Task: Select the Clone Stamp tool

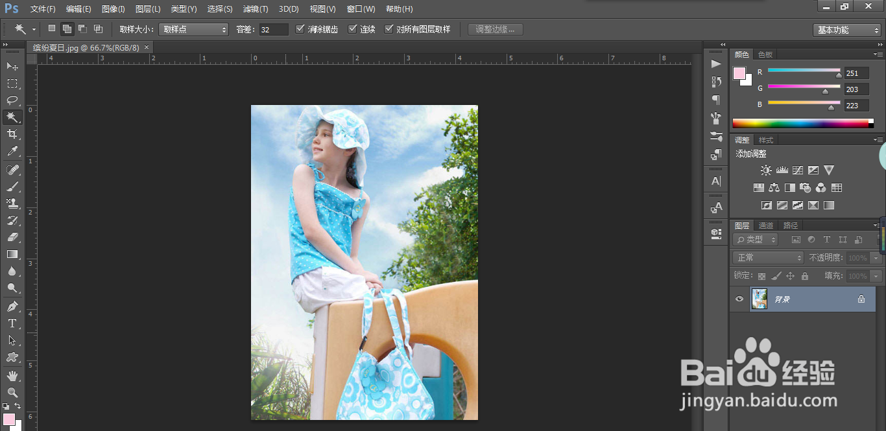Action: coord(12,204)
